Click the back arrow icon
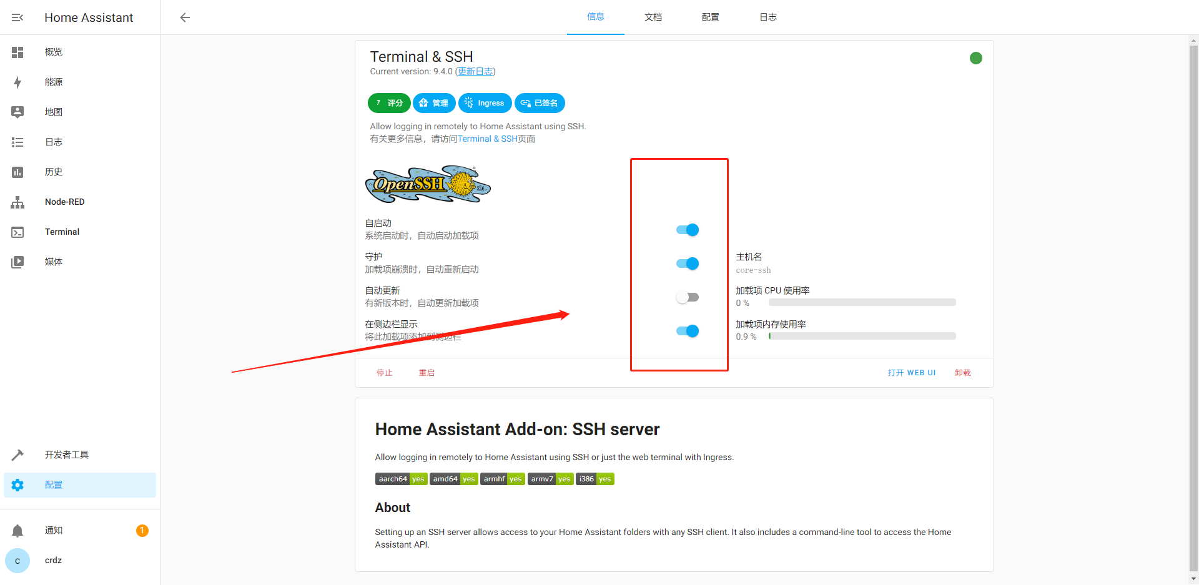 point(185,17)
